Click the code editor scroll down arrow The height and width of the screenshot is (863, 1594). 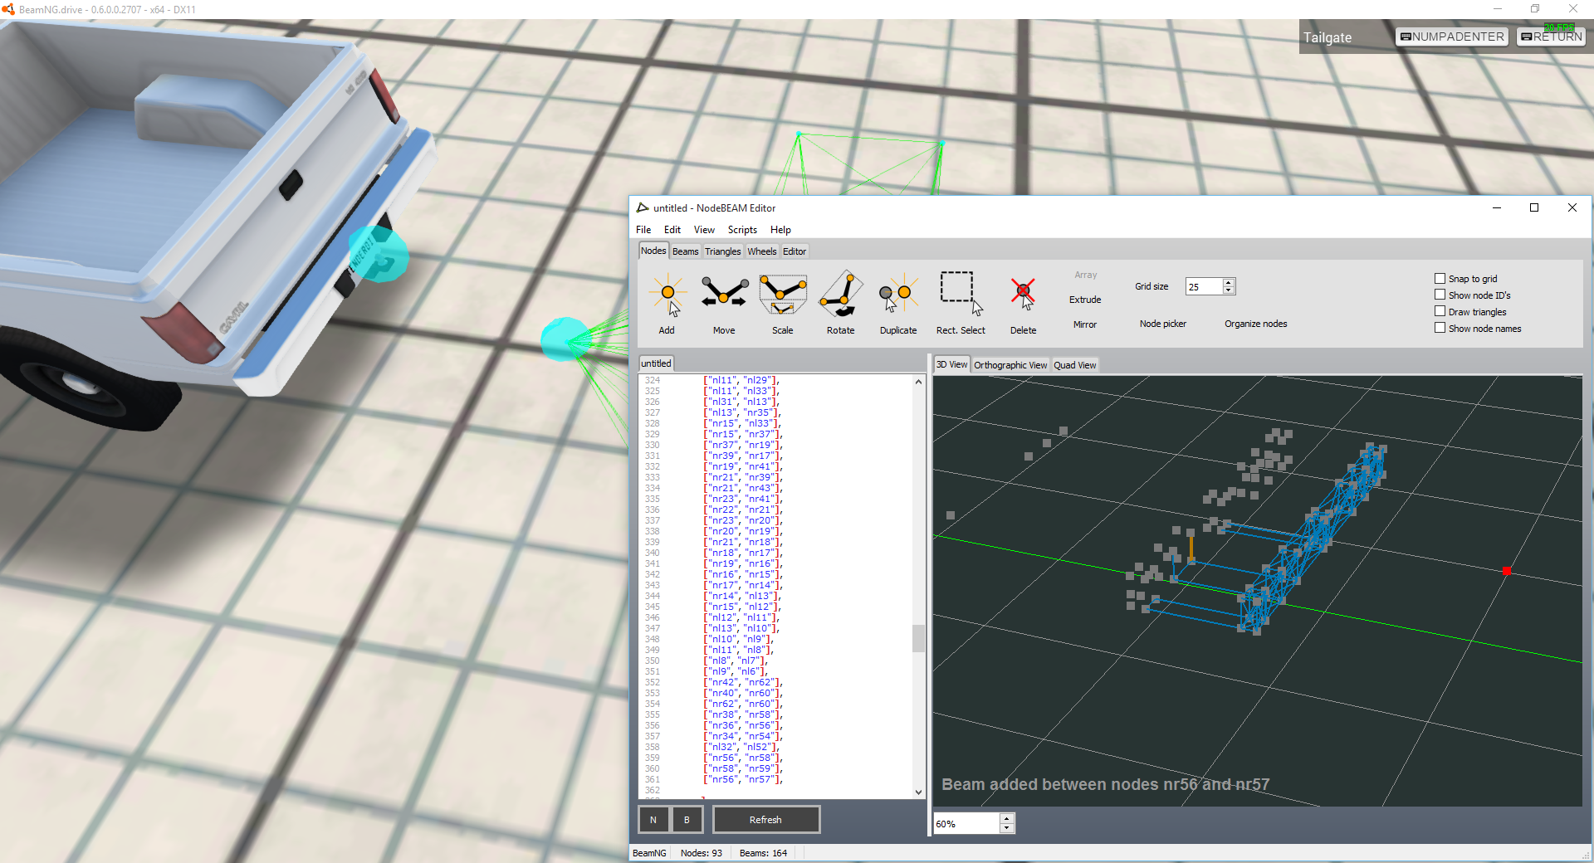point(918,792)
